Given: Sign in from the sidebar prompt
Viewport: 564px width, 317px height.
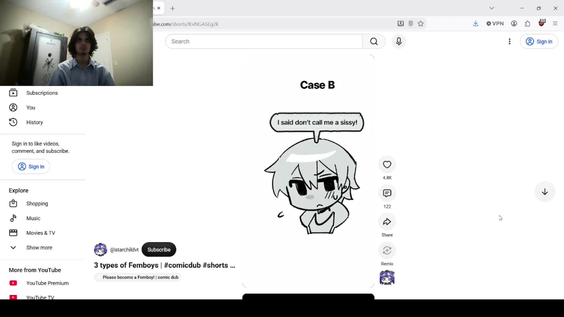Looking at the screenshot, I should click(31, 166).
